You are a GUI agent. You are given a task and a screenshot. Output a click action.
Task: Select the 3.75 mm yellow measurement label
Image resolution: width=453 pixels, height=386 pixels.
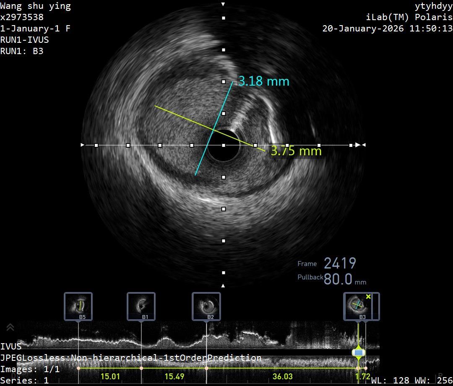(296, 151)
